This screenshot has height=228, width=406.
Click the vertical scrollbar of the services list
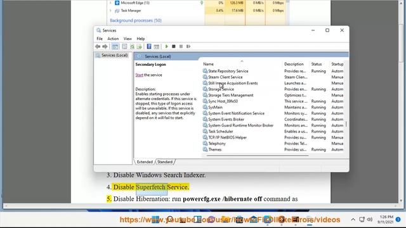pyautogui.click(x=346, y=124)
